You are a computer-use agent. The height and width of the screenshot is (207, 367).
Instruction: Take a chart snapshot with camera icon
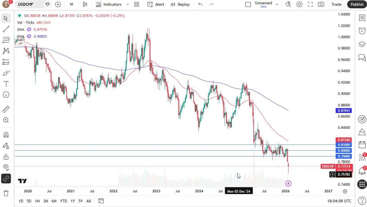pos(321,4)
